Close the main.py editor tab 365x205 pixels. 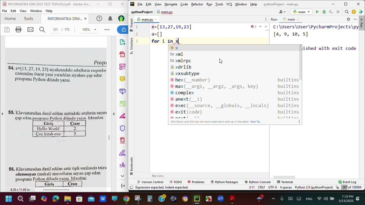[155, 20]
